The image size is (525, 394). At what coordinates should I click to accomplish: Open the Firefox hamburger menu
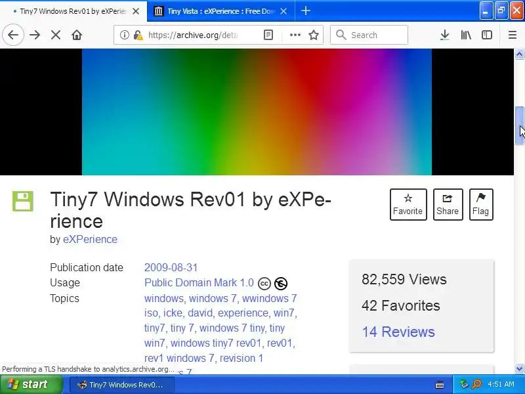[513, 35]
